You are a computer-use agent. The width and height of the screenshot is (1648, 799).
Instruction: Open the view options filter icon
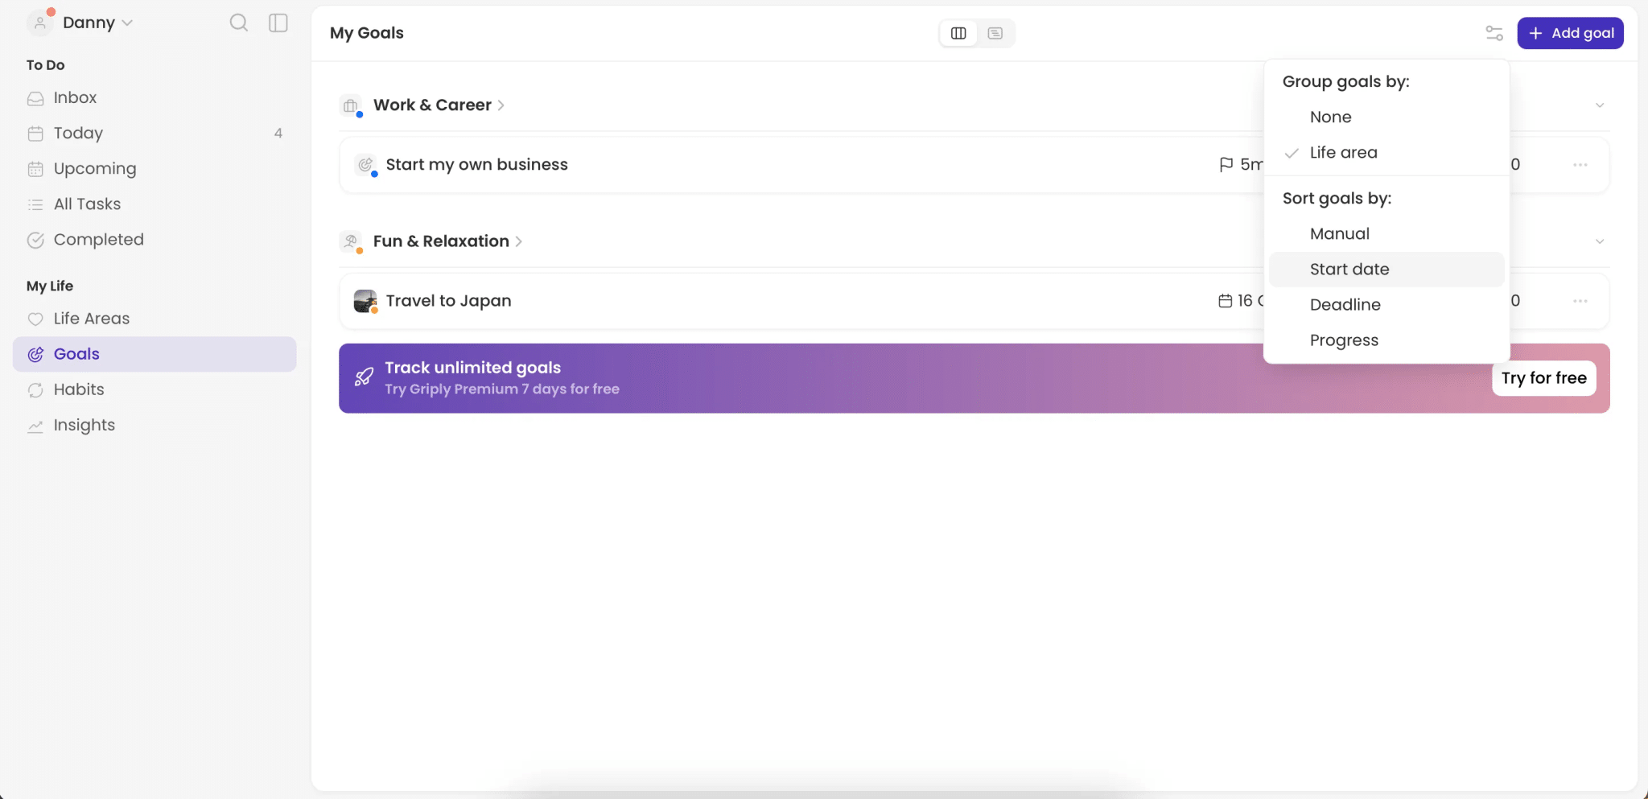tap(1494, 33)
